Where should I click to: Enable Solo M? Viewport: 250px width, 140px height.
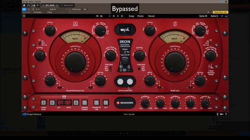(x=203, y=16)
